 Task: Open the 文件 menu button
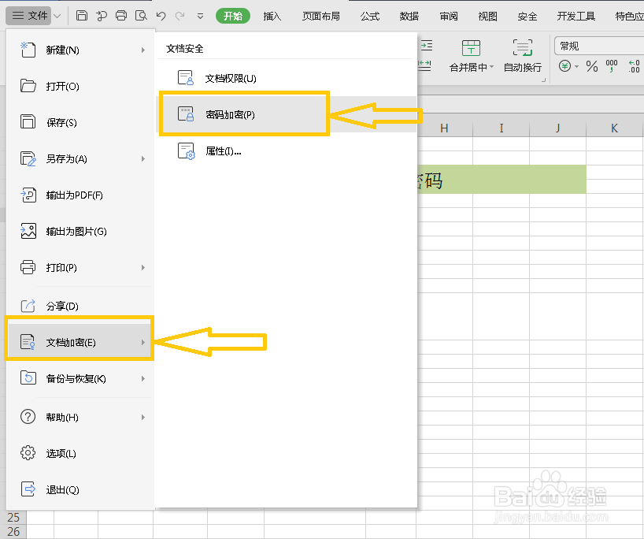[29, 16]
